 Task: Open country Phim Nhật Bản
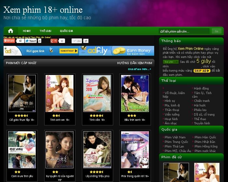click(205, 142)
